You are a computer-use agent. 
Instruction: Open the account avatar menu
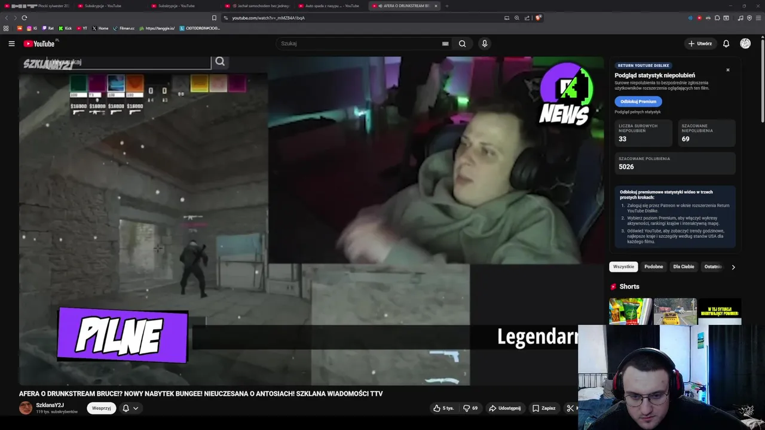[745, 44]
